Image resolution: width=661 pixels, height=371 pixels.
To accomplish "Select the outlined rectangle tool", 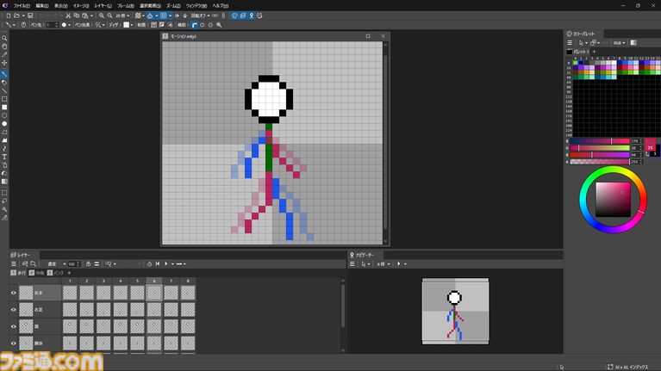I will click(x=4, y=99).
